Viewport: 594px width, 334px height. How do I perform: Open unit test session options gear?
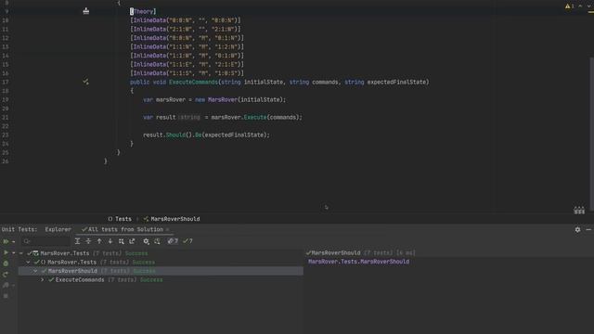coord(146,241)
